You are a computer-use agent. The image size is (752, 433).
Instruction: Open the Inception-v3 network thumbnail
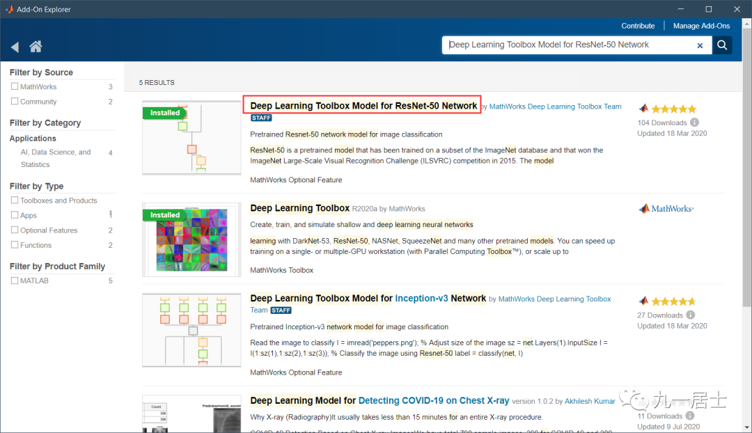pyautogui.click(x=192, y=331)
